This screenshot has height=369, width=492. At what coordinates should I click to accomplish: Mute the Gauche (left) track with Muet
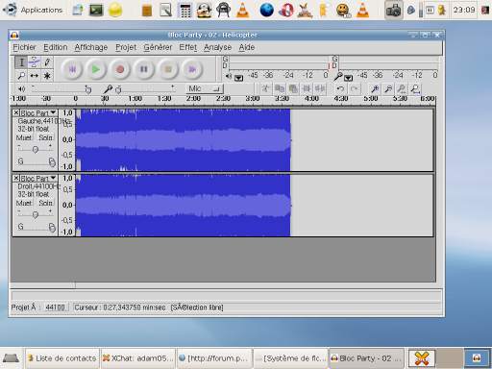point(24,137)
